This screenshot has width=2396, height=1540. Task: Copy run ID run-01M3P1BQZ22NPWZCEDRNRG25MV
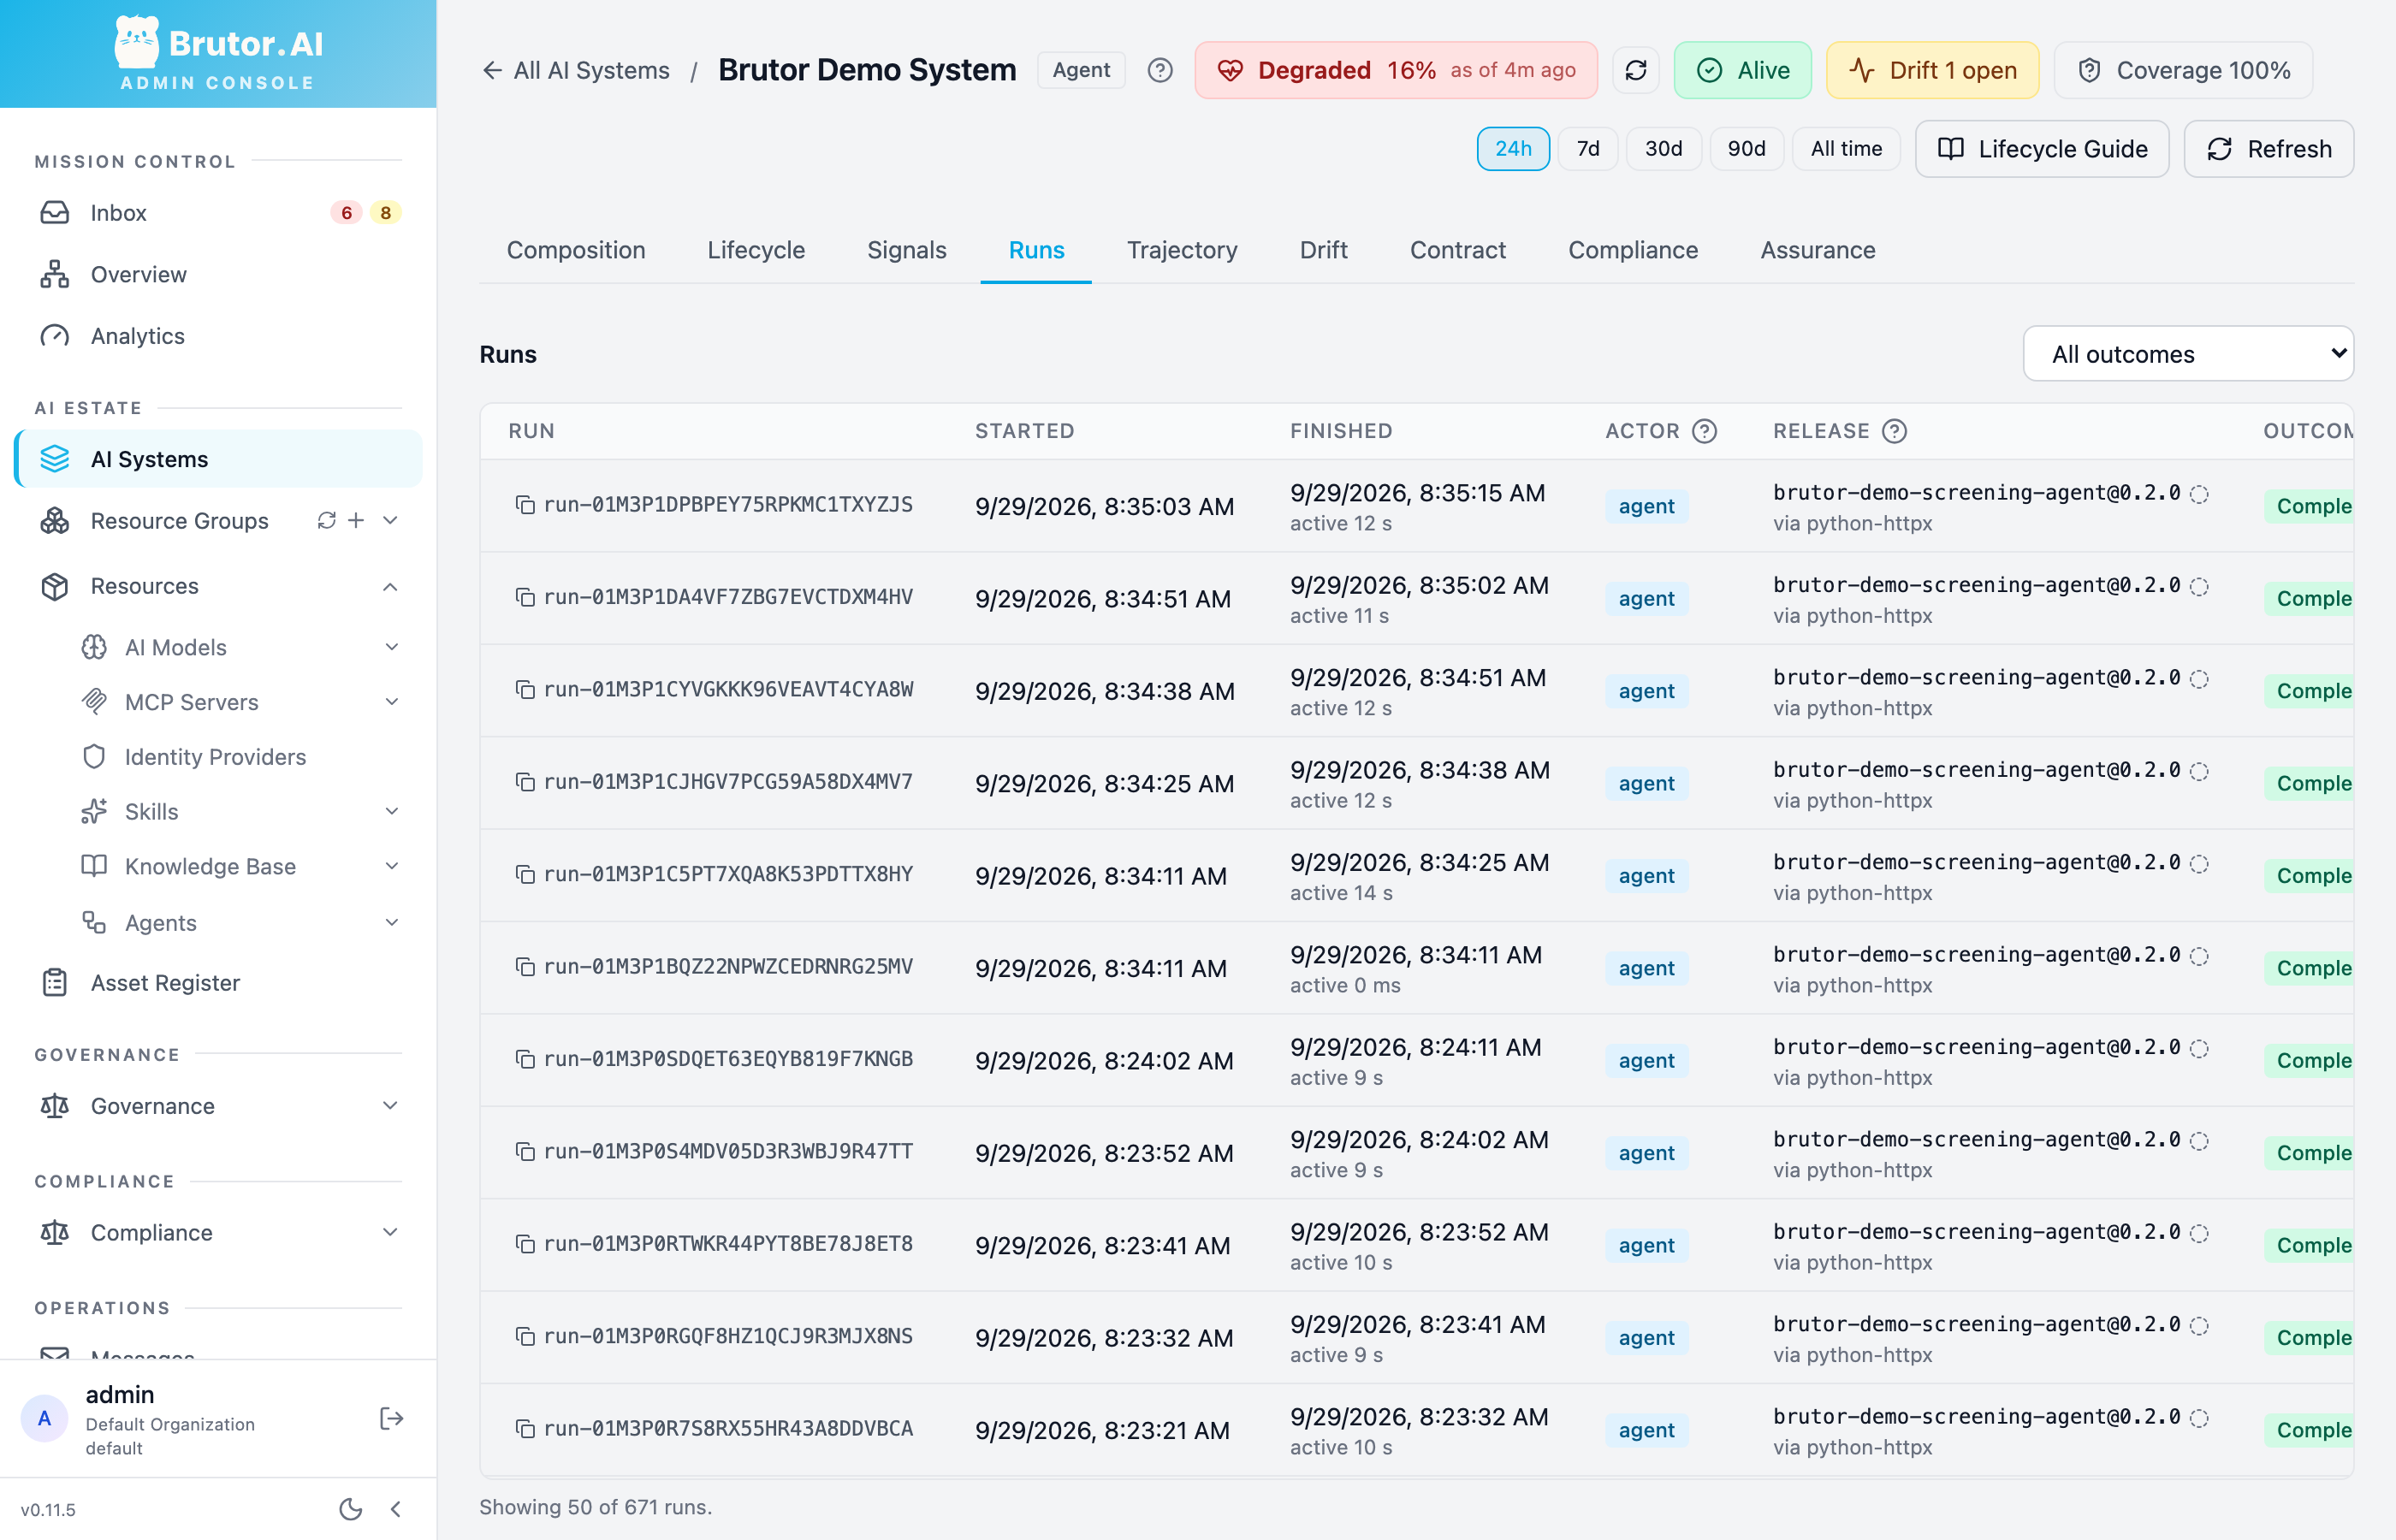coord(524,967)
